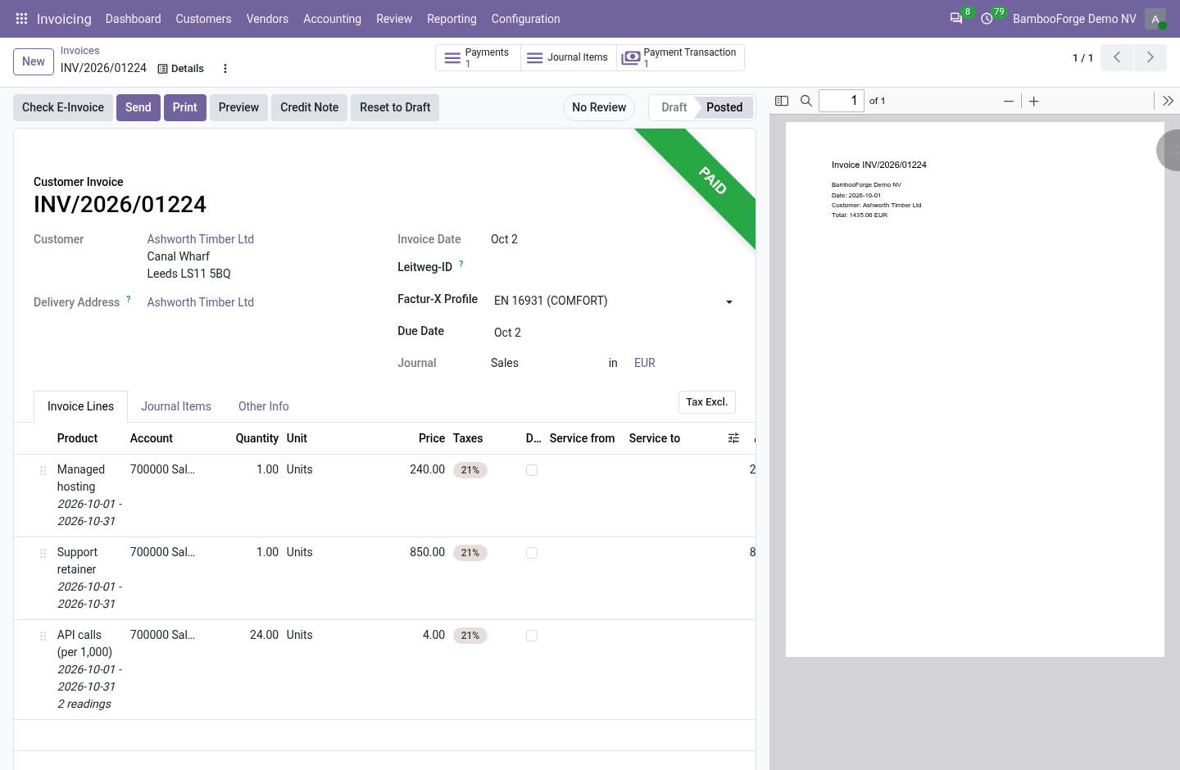The image size is (1180, 770).
Task: Open the Configuration menu
Action: click(525, 19)
